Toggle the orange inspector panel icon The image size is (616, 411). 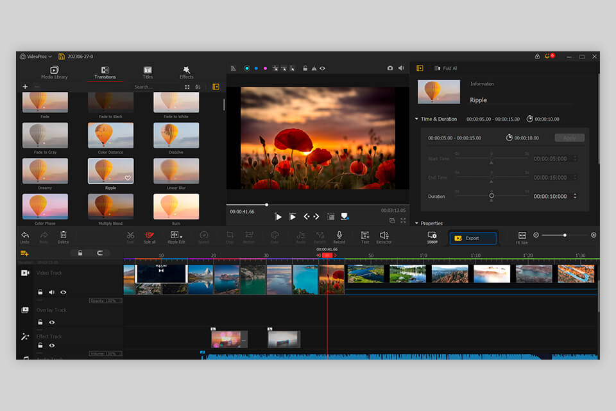coord(420,68)
